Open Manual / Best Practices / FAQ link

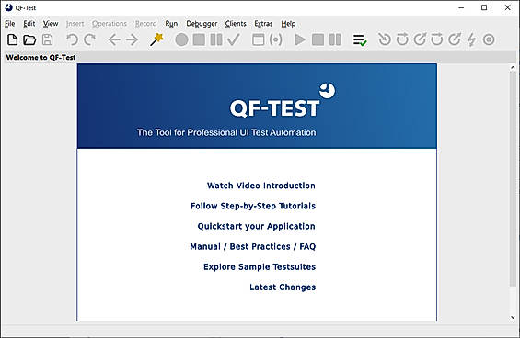coord(253,247)
